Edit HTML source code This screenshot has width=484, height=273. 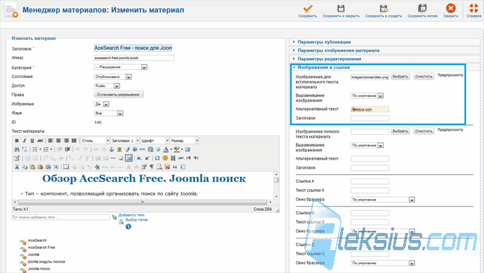142,149
